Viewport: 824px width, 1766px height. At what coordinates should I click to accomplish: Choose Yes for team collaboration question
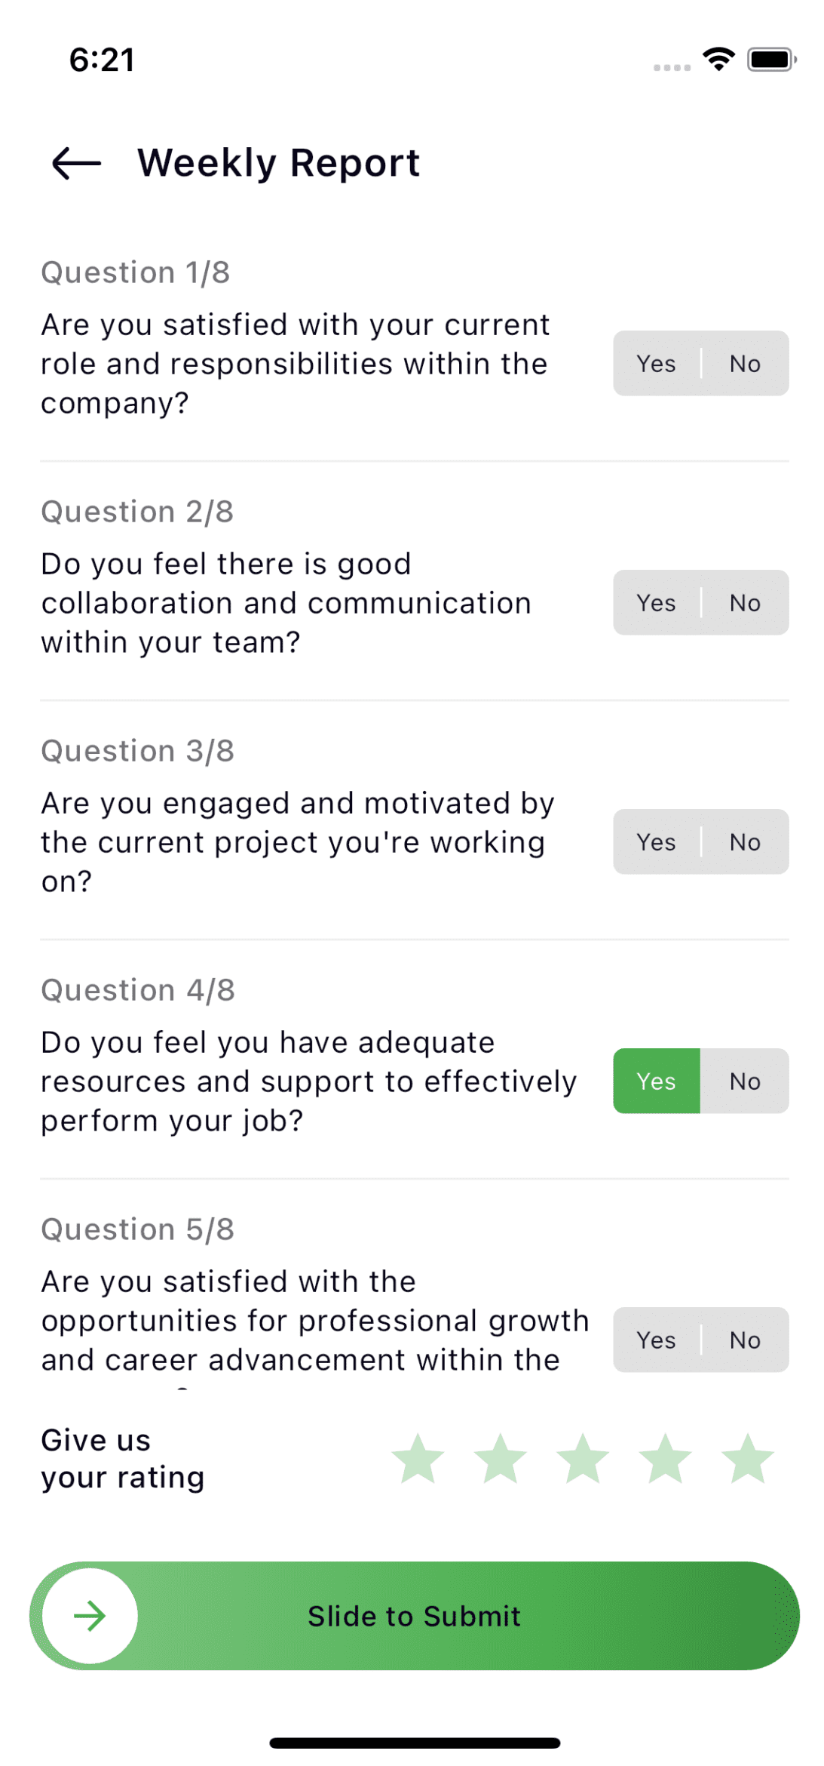point(656,603)
